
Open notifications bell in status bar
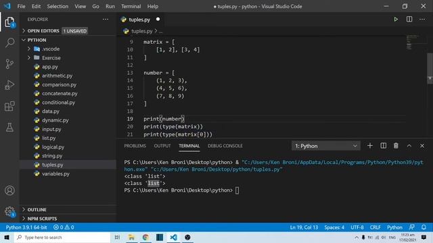tap(424, 227)
